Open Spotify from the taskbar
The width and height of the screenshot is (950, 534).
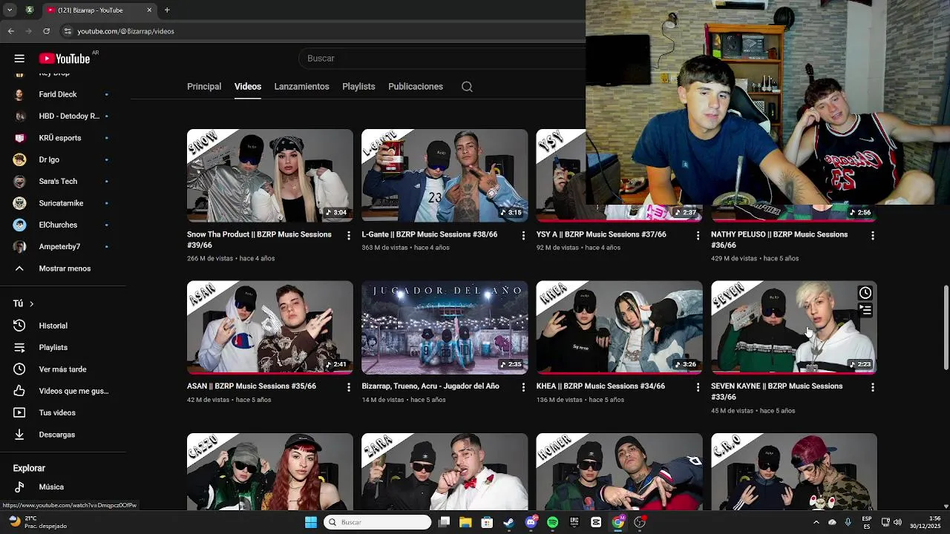point(552,522)
